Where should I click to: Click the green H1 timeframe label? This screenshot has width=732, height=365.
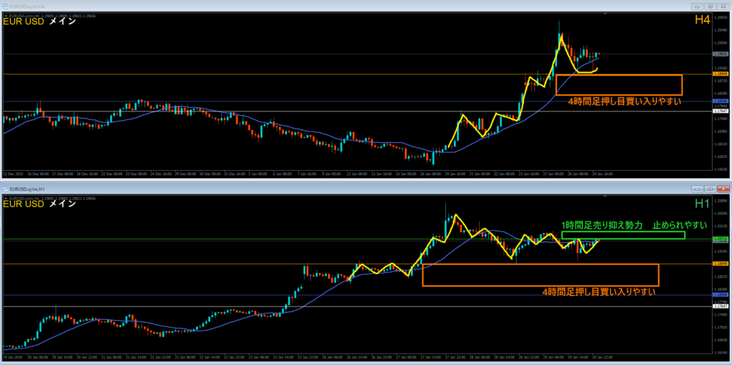tap(702, 204)
